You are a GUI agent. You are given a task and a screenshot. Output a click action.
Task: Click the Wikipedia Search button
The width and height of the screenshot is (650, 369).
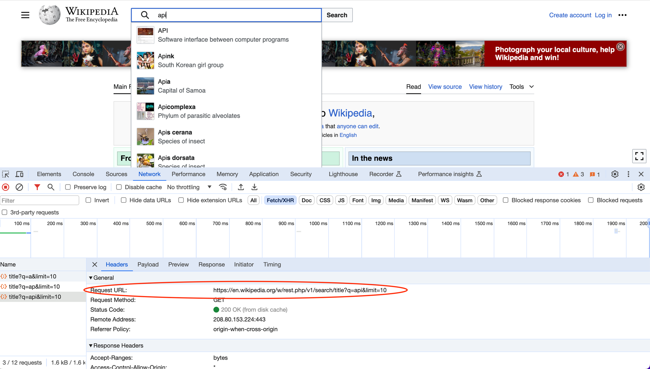coord(337,15)
